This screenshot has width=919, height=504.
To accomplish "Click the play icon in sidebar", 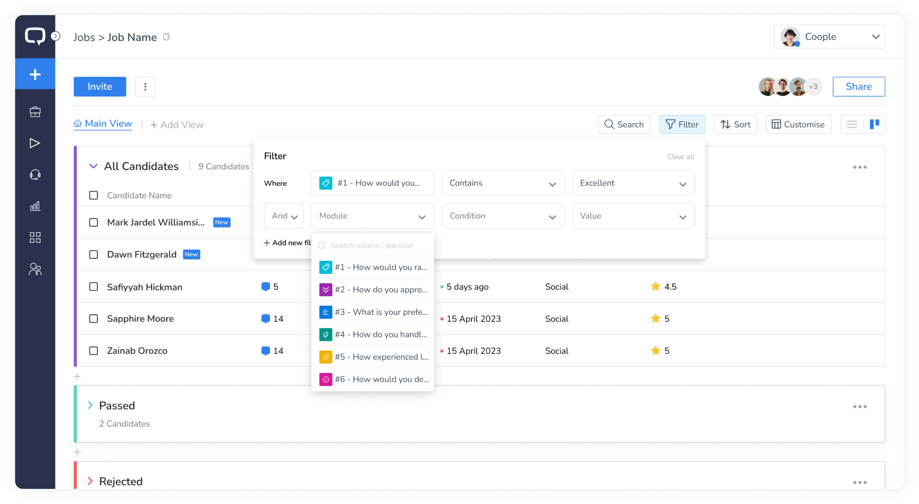I will tap(35, 143).
